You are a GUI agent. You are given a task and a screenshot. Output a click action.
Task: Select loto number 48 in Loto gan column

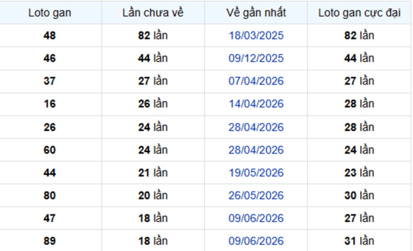pos(50,35)
